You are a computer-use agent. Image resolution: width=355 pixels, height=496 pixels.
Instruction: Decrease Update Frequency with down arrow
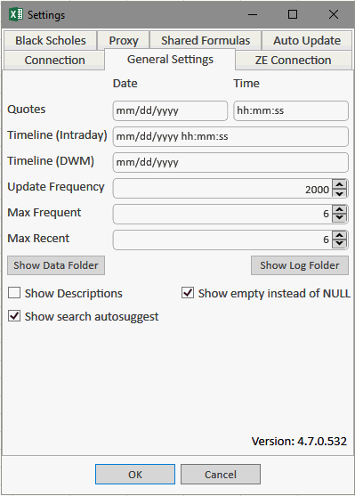(340, 193)
